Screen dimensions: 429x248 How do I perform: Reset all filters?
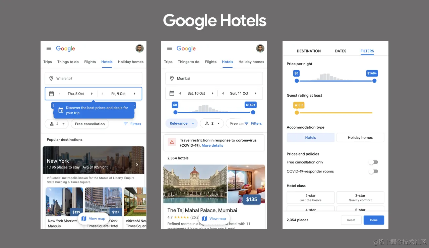click(351, 220)
